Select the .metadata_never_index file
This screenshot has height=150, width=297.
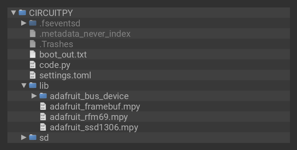[85, 34]
